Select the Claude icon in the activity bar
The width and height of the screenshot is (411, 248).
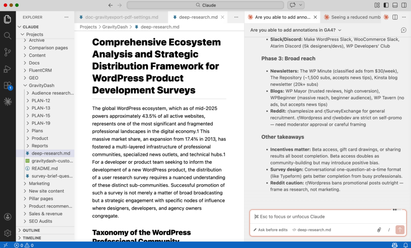click(x=7, y=102)
